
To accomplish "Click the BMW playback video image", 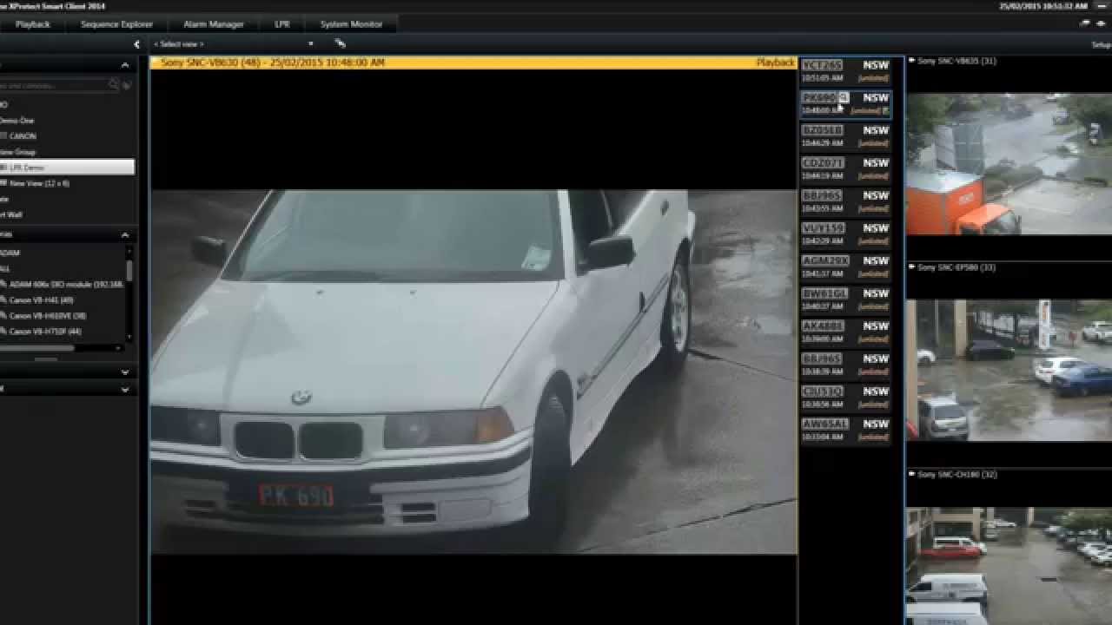I will point(473,372).
